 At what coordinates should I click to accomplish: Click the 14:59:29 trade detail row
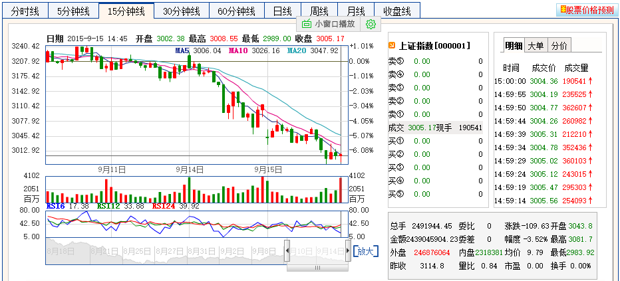click(x=543, y=161)
